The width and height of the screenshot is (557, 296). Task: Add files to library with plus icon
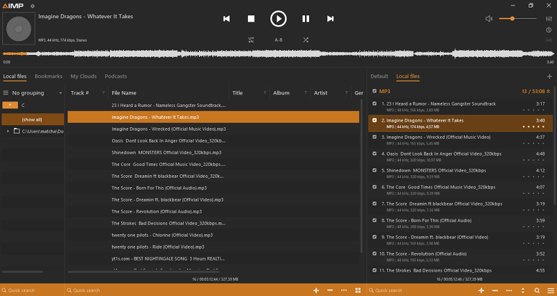(316, 290)
